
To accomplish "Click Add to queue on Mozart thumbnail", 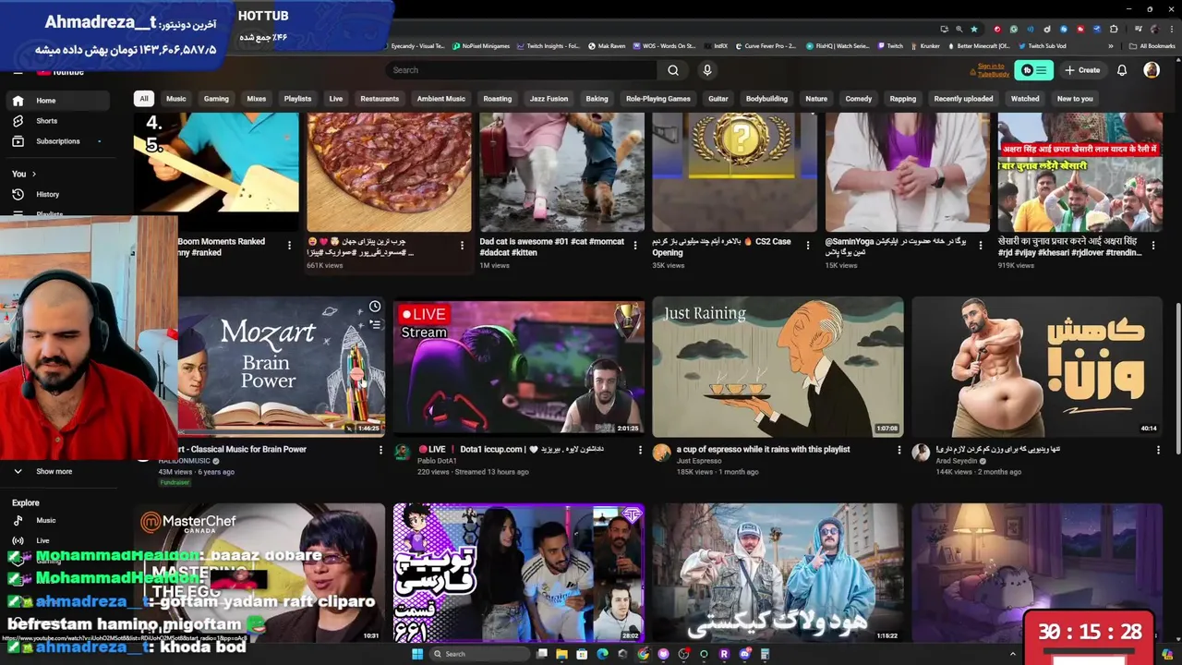I will (x=375, y=324).
